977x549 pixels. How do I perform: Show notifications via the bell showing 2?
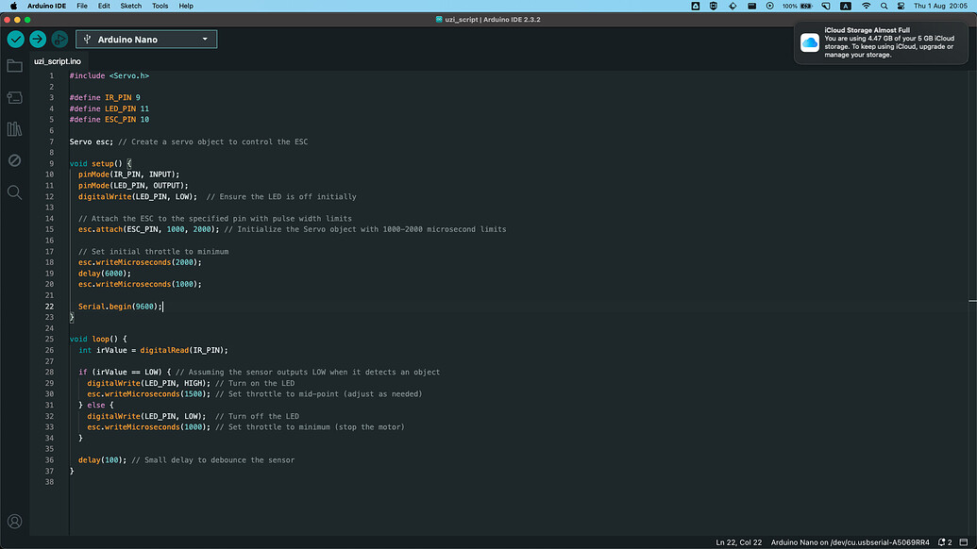tap(942, 541)
